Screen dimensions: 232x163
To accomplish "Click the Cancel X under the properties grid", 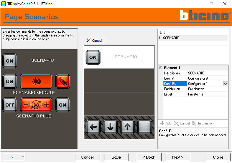I will click(182, 123).
